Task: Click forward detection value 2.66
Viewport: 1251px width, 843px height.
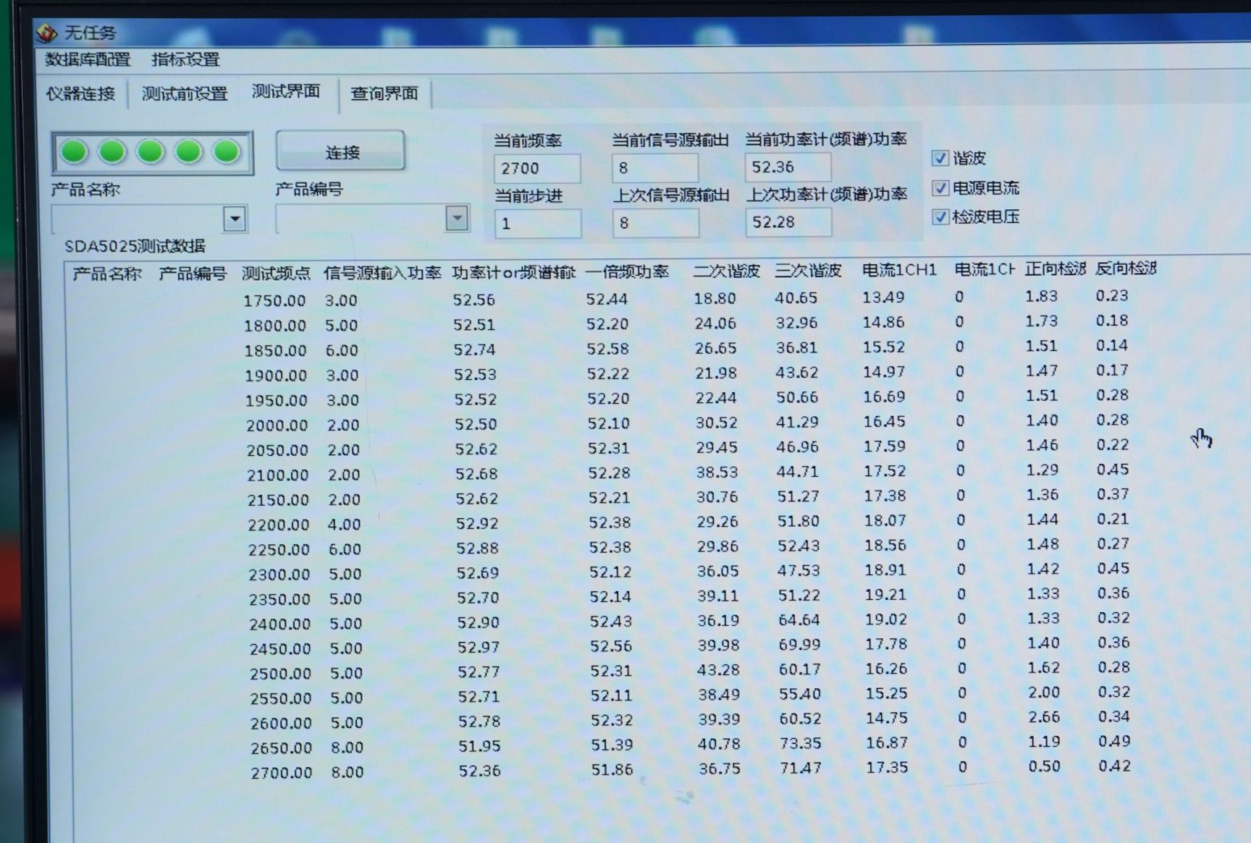Action: tap(1044, 717)
